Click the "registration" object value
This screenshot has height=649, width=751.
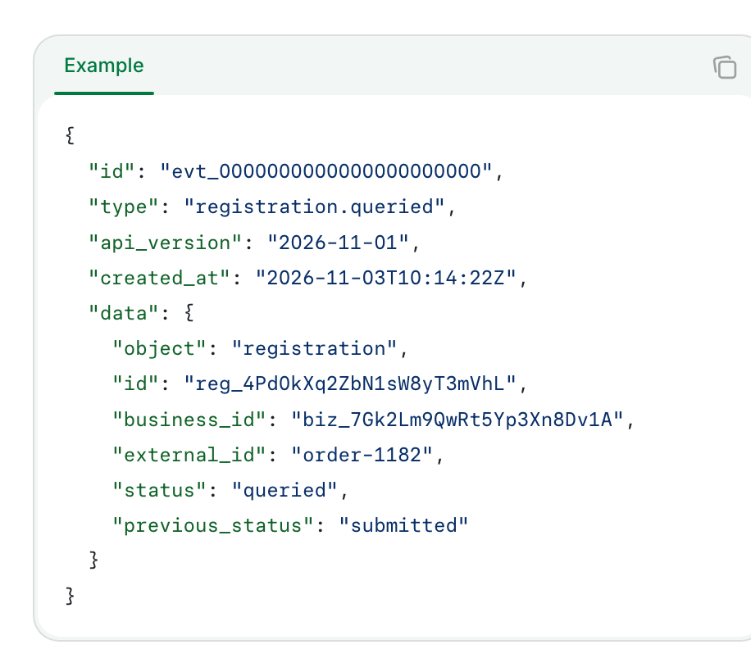coord(314,349)
